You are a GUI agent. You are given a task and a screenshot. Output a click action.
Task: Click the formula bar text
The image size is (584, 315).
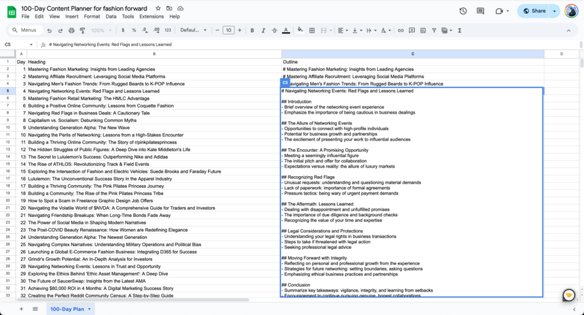click(x=110, y=44)
